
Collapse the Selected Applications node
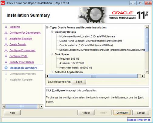(x=52, y=72)
